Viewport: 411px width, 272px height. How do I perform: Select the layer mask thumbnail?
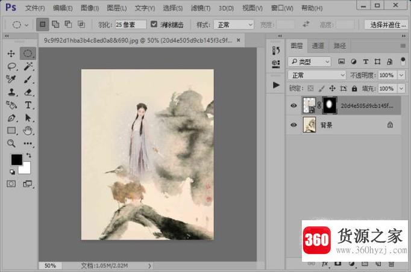click(329, 105)
